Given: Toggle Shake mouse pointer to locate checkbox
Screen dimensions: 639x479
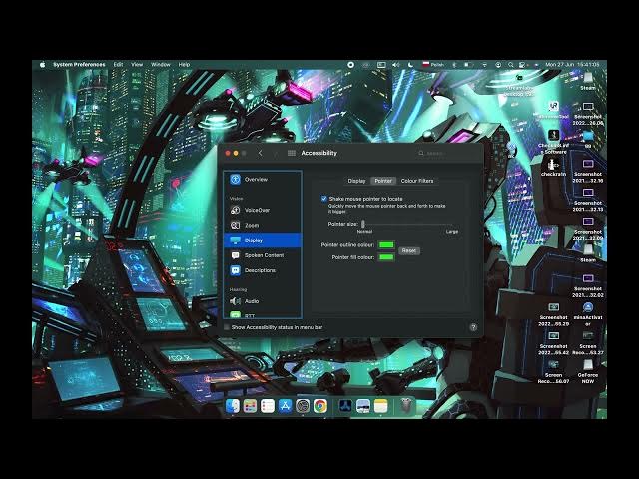Looking at the screenshot, I should coord(323,199).
